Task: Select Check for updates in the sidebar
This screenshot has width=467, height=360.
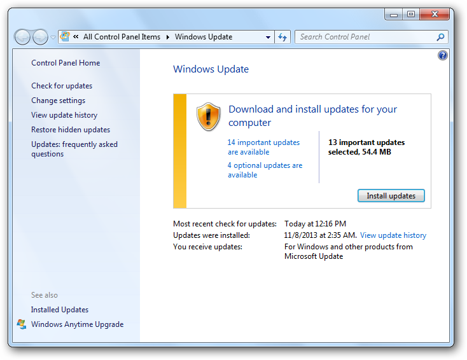Action: click(62, 86)
